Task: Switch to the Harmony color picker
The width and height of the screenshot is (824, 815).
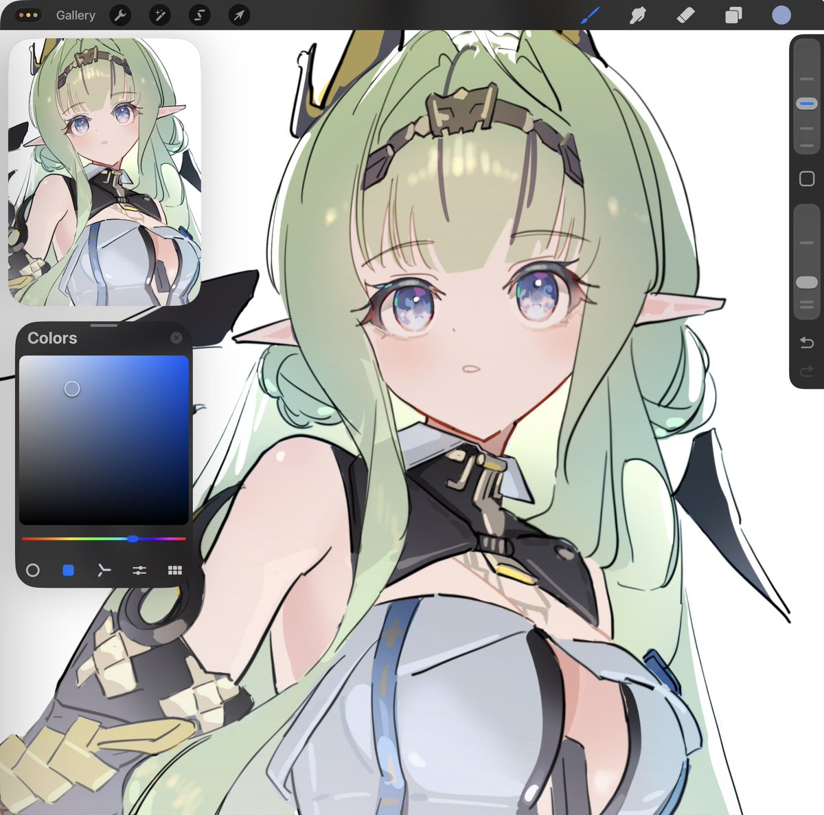Action: click(x=104, y=570)
